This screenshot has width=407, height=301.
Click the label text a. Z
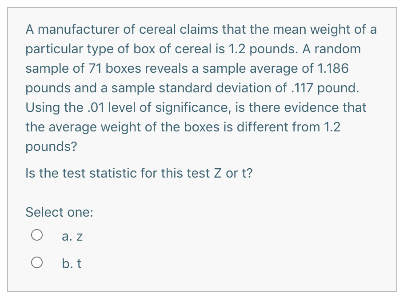pos(72,236)
